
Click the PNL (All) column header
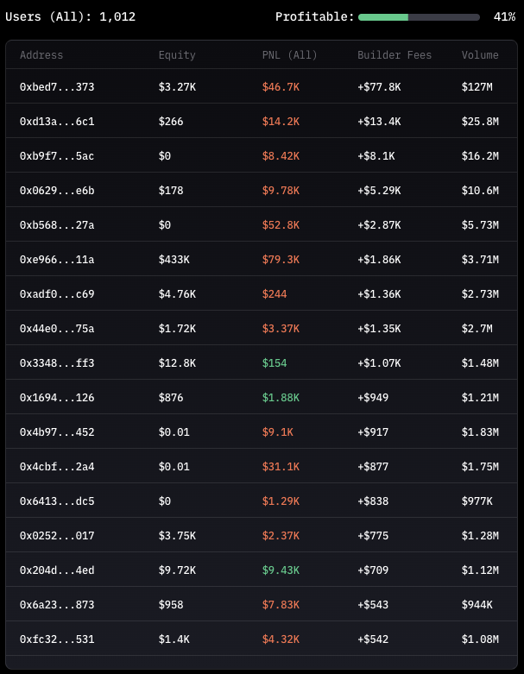click(x=290, y=55)
